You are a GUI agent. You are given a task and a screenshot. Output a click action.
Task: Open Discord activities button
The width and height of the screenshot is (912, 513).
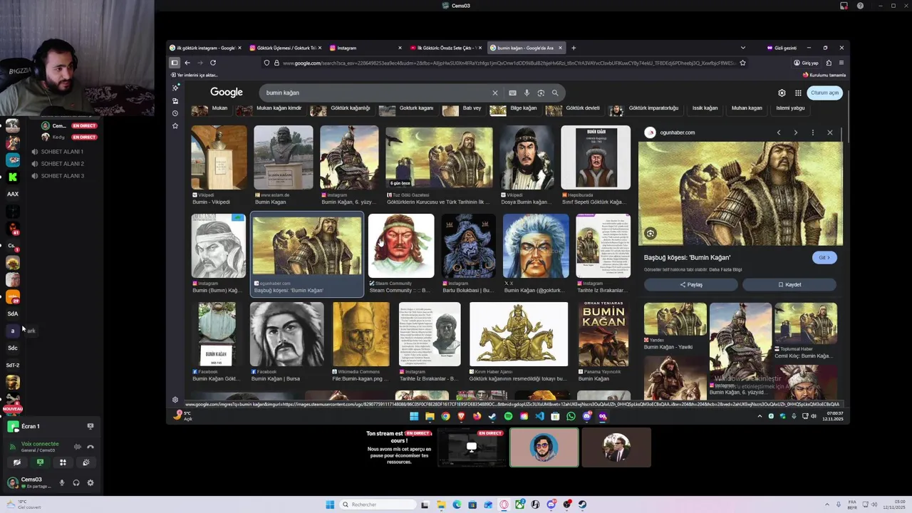[63, 462]
